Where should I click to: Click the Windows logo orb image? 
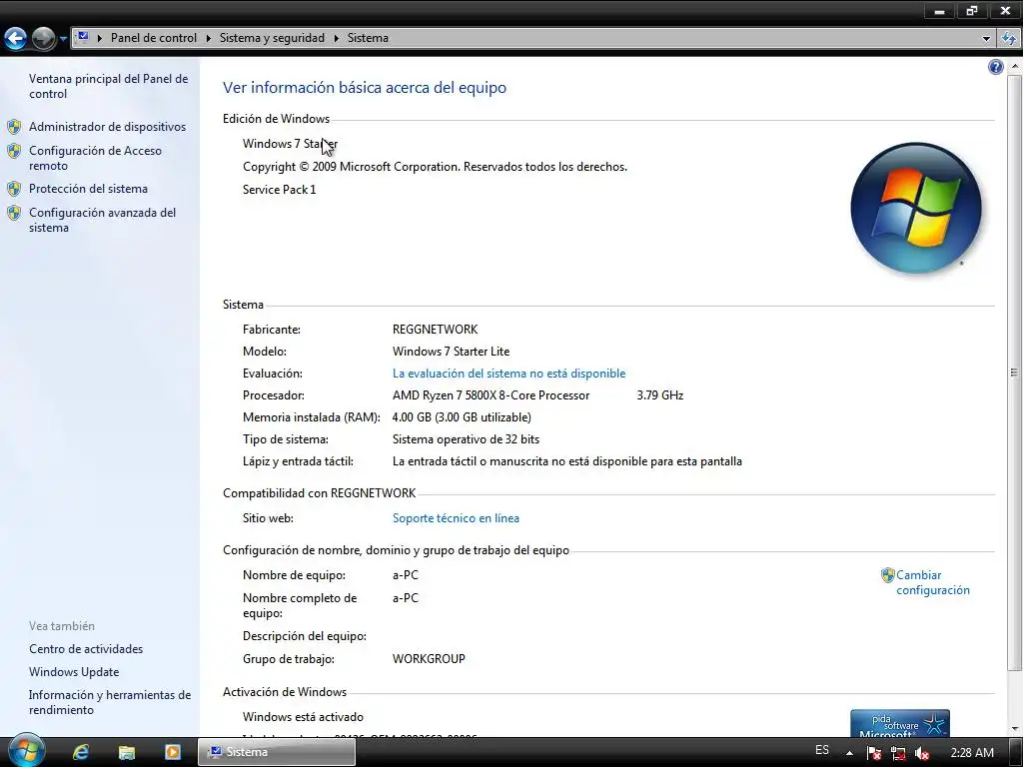point(916,208)
